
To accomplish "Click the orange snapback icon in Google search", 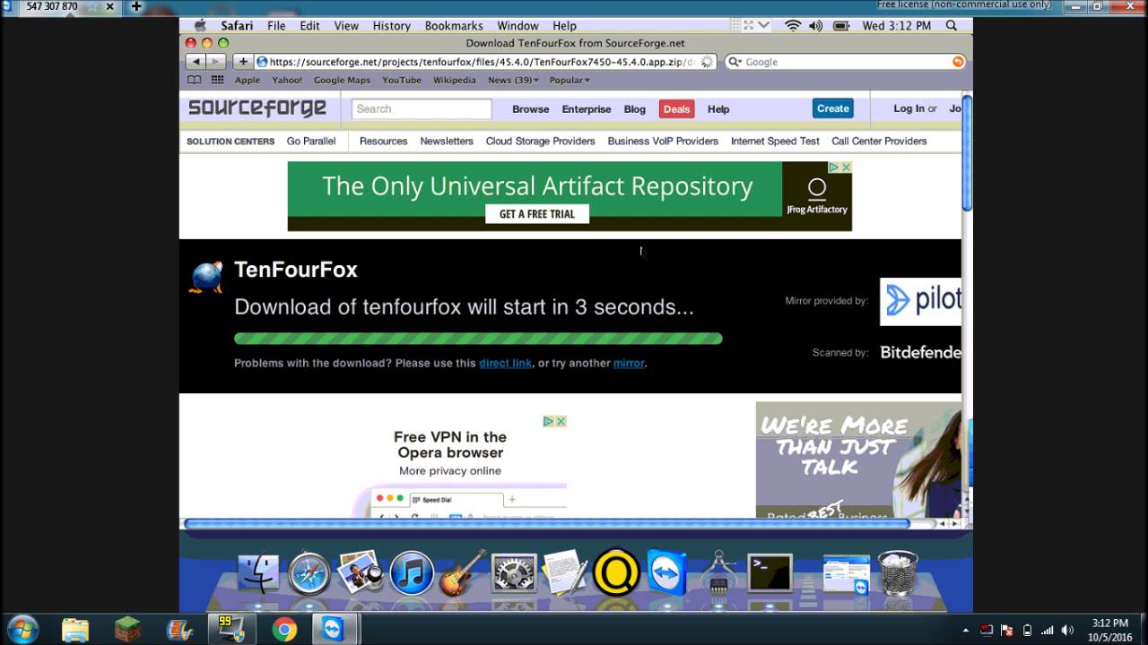I will [958, 62].
